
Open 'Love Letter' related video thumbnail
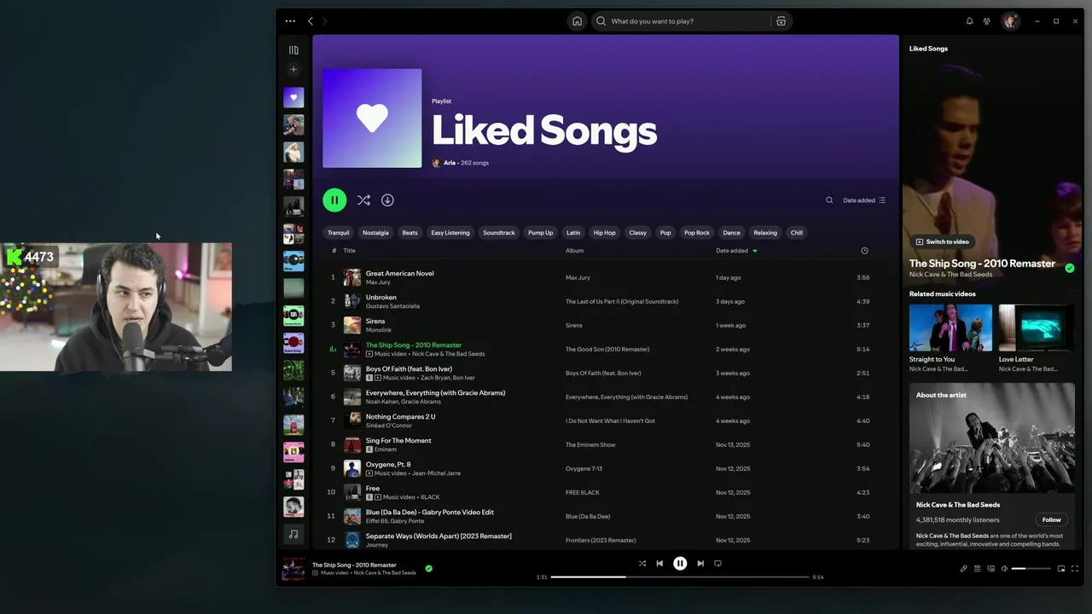click(x=1037, y=328)
